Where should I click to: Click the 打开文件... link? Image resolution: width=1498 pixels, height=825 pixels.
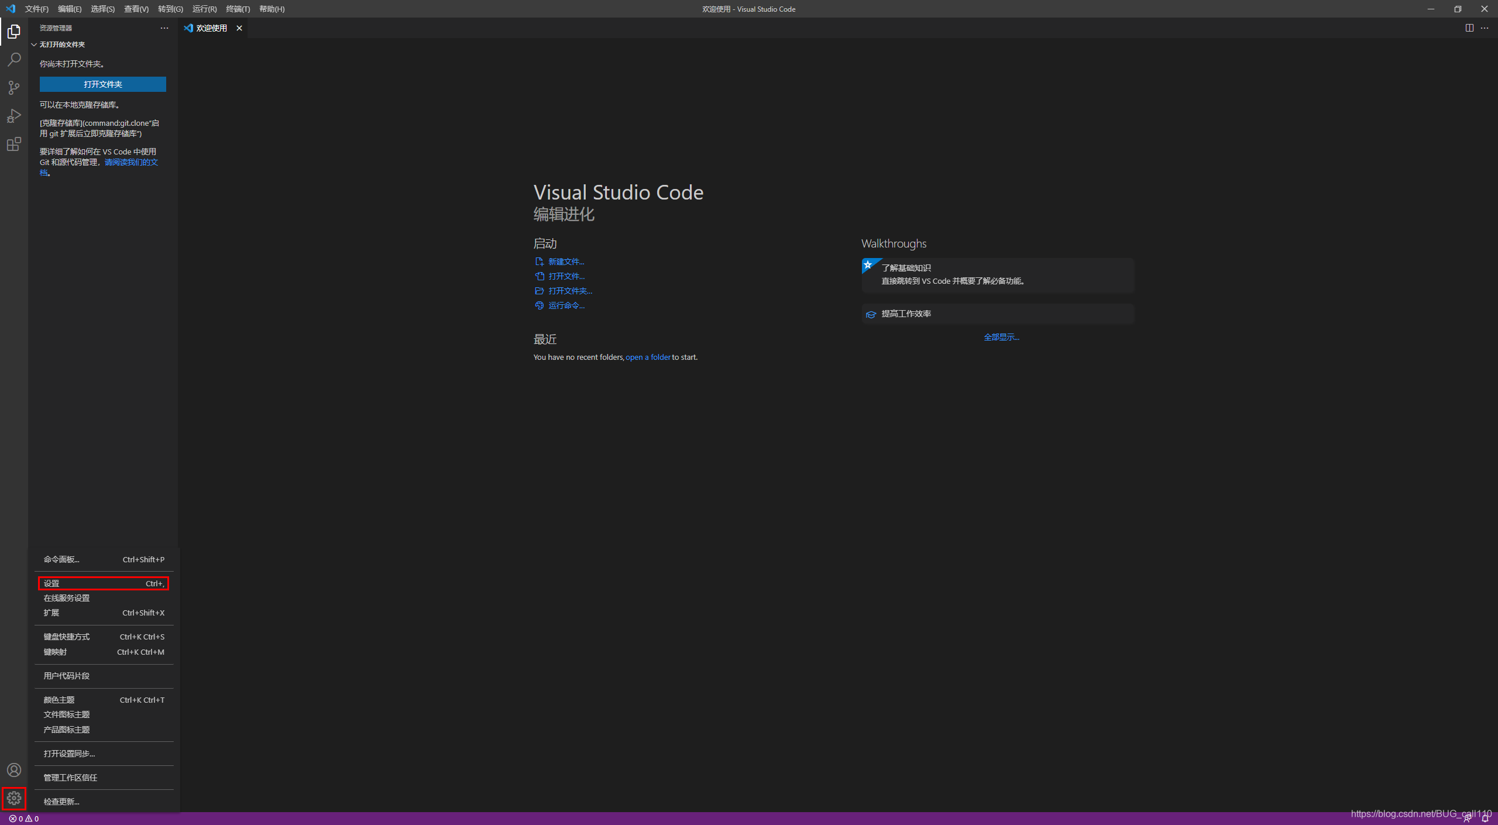point(566,276)
